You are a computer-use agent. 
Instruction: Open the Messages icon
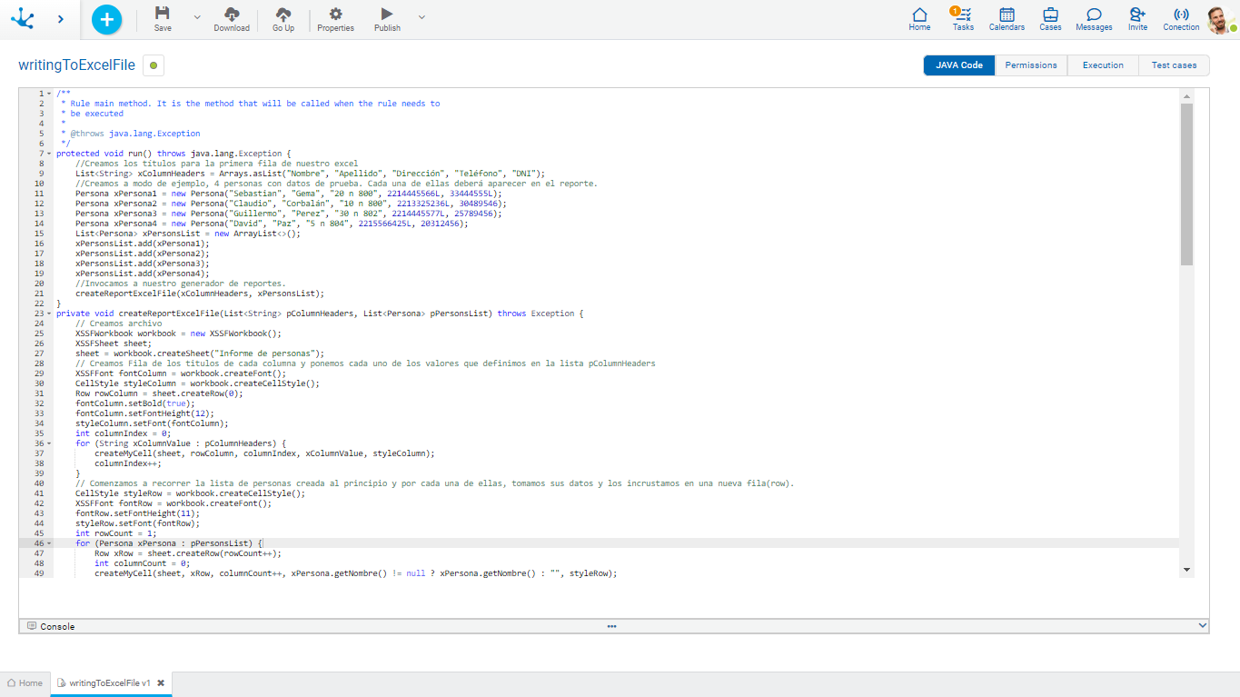(1094, 19)
